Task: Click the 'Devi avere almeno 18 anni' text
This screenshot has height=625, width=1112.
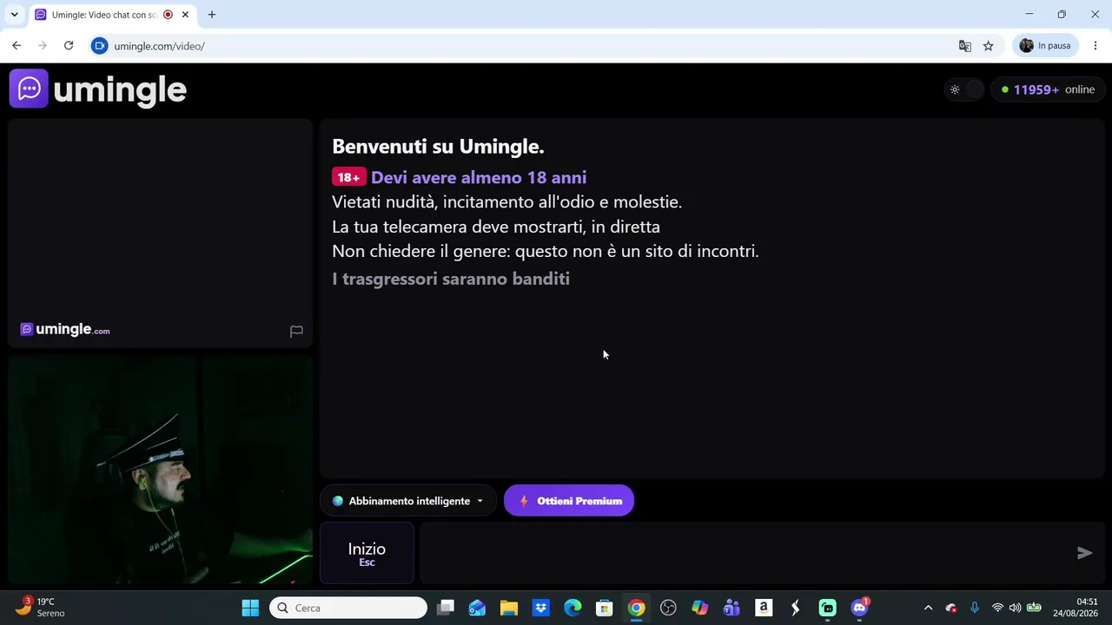Action: tap(479, 178)
